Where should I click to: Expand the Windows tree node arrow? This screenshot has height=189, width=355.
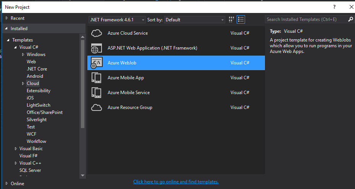[x=23, y=54]
